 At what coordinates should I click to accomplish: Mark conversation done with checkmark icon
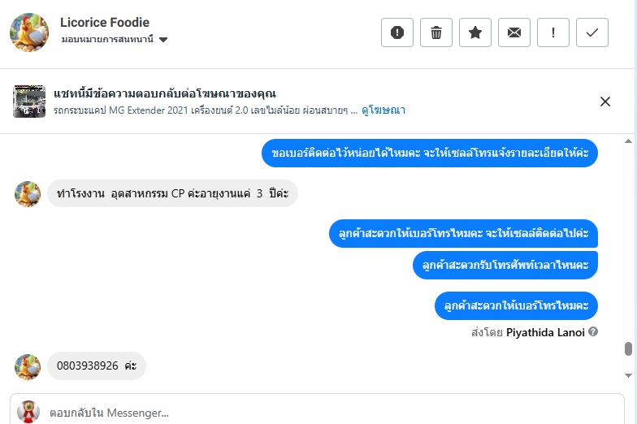592,32
